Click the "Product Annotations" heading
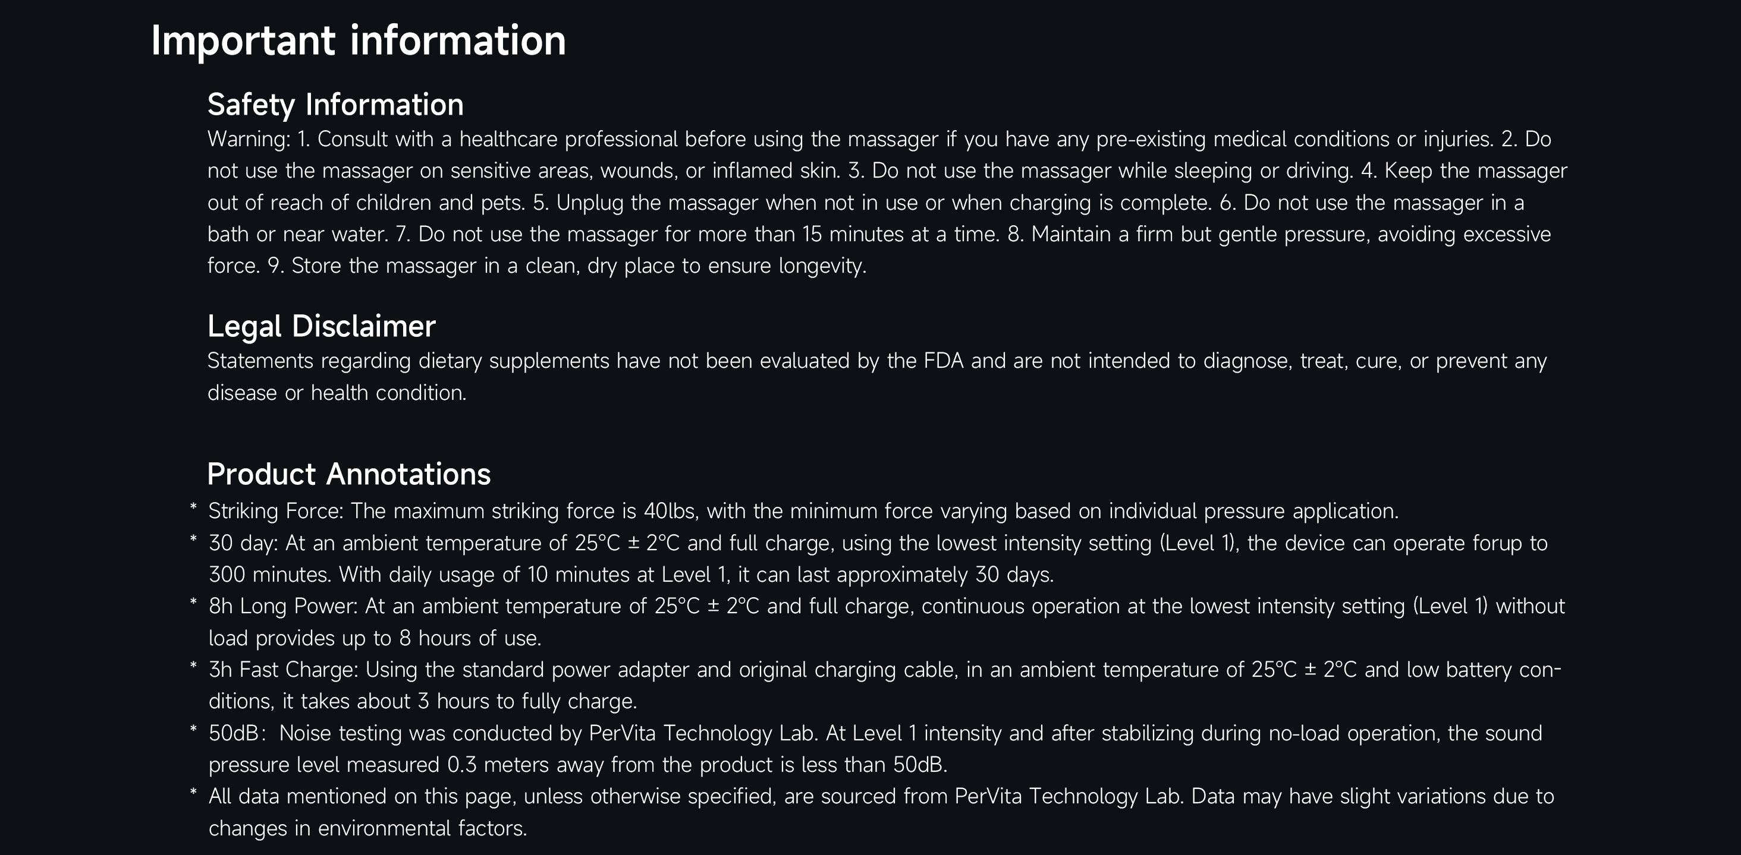The height and width of the screenshot is (855, 1741). pos(349,474)
